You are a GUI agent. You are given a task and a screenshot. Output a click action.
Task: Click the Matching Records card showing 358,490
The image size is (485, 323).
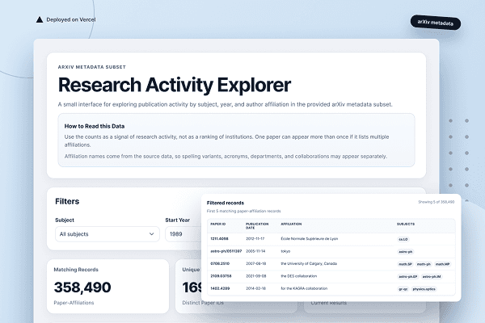point(108,286)
